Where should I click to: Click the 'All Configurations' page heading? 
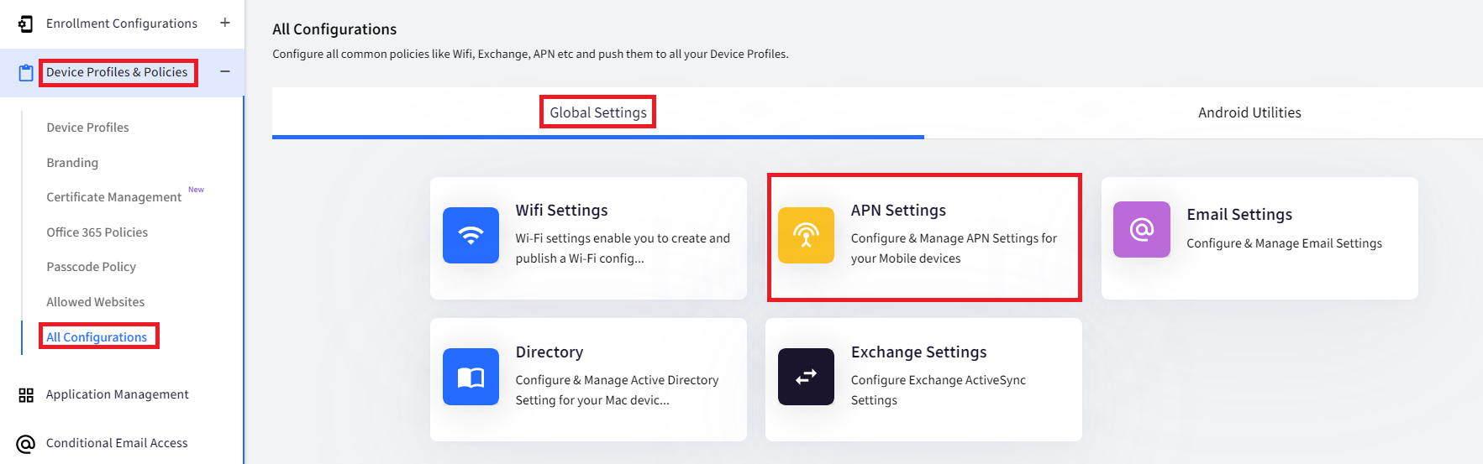point(334,29)
